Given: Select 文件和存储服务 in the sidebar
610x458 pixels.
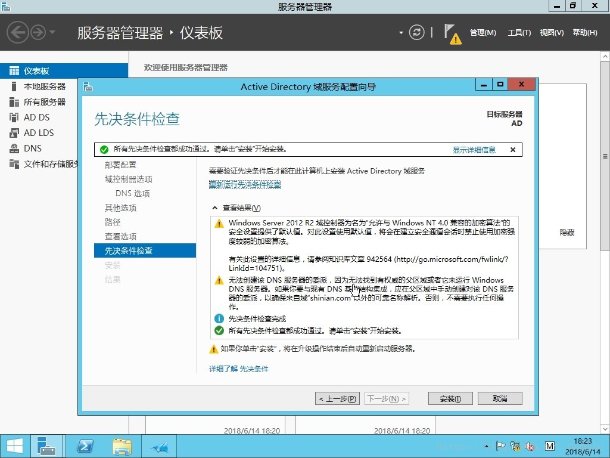Looking at the screenshot, I should point(51,164).
